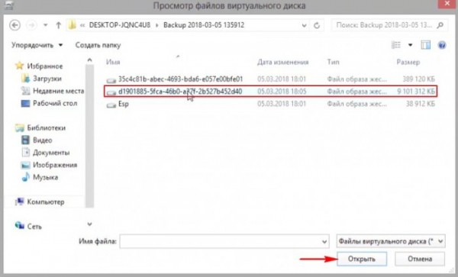Sort by Дата изменения column header
This screenshot has width=458, height=277.
pyautogui.click(x=282, y=62)
